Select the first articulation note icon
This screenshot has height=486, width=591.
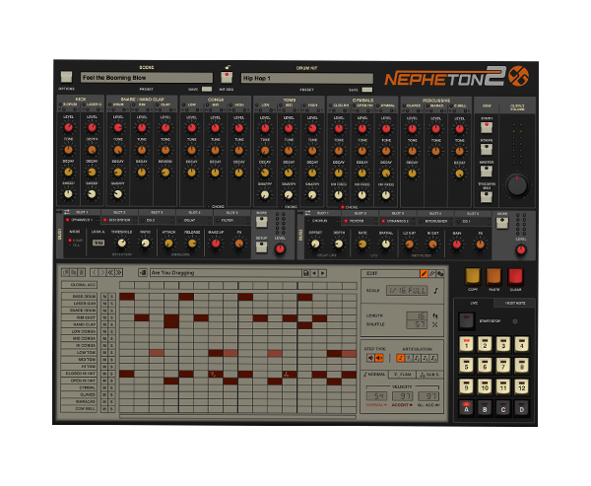coord(400,358)
